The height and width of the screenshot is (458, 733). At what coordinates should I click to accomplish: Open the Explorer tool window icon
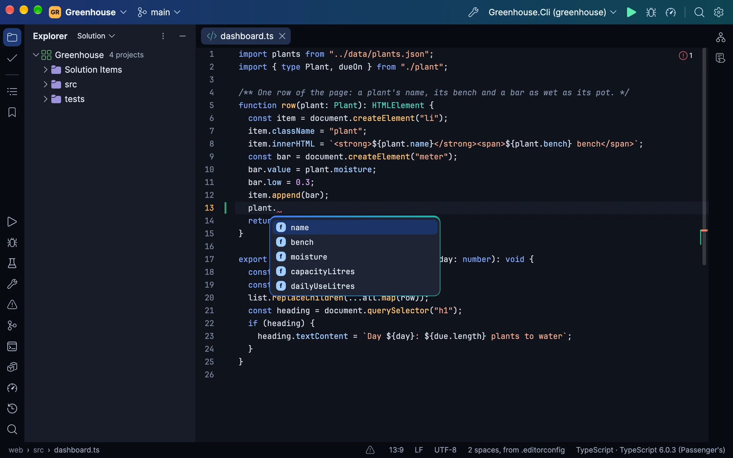[12, 37]
